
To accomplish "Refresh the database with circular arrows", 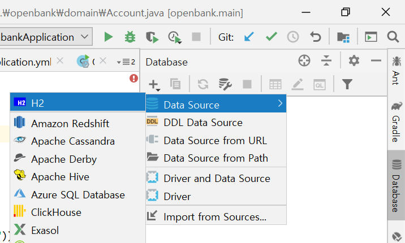I will [x=203, y=84].
